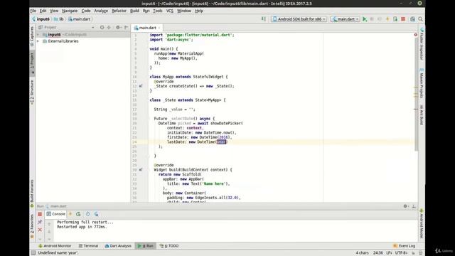Click the green hot restart icon in Console toolbar

pos(78,214)
